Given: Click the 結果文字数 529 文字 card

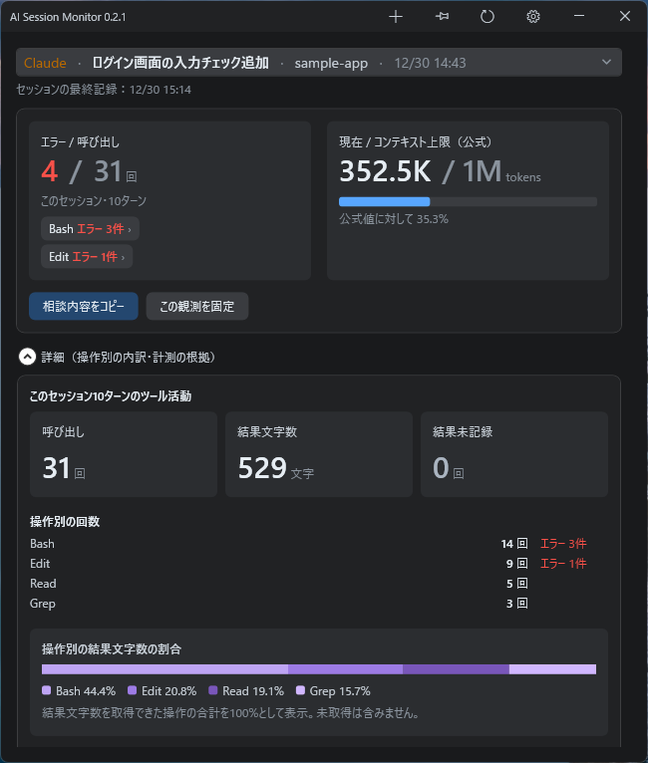Looking at the screenshot, I should tap(319, 454).
